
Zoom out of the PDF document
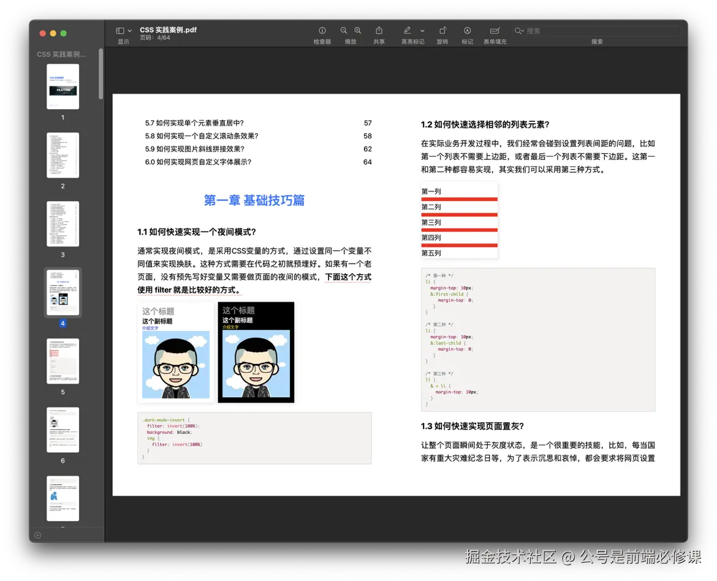343,30
